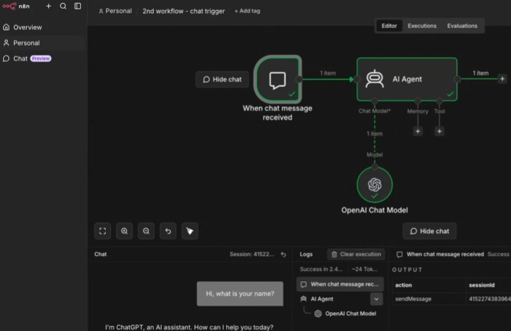Select the AI Agent node
This screenshot has height=331, width=511.
pos(407,79)
